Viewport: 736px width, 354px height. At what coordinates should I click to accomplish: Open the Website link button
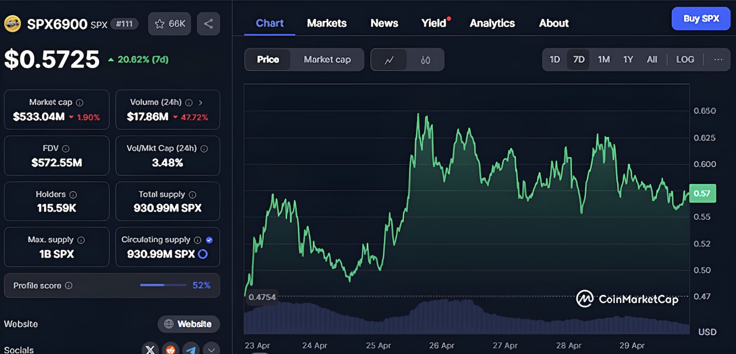click(x=189, y=324)
